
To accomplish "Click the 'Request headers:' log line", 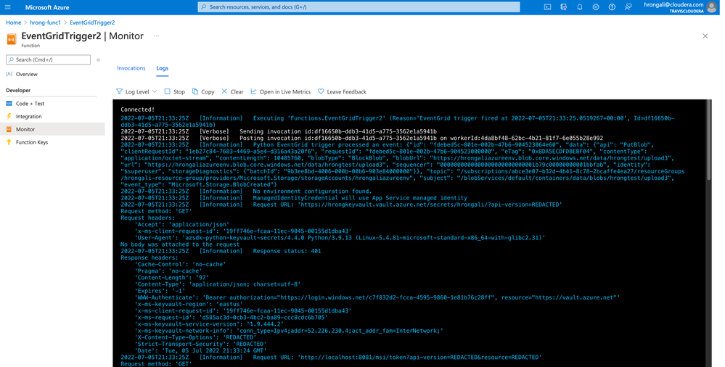I will tap(147, 218).
